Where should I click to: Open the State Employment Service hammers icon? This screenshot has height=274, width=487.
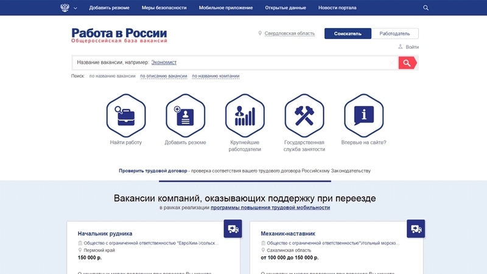click(x=304, y=115)
